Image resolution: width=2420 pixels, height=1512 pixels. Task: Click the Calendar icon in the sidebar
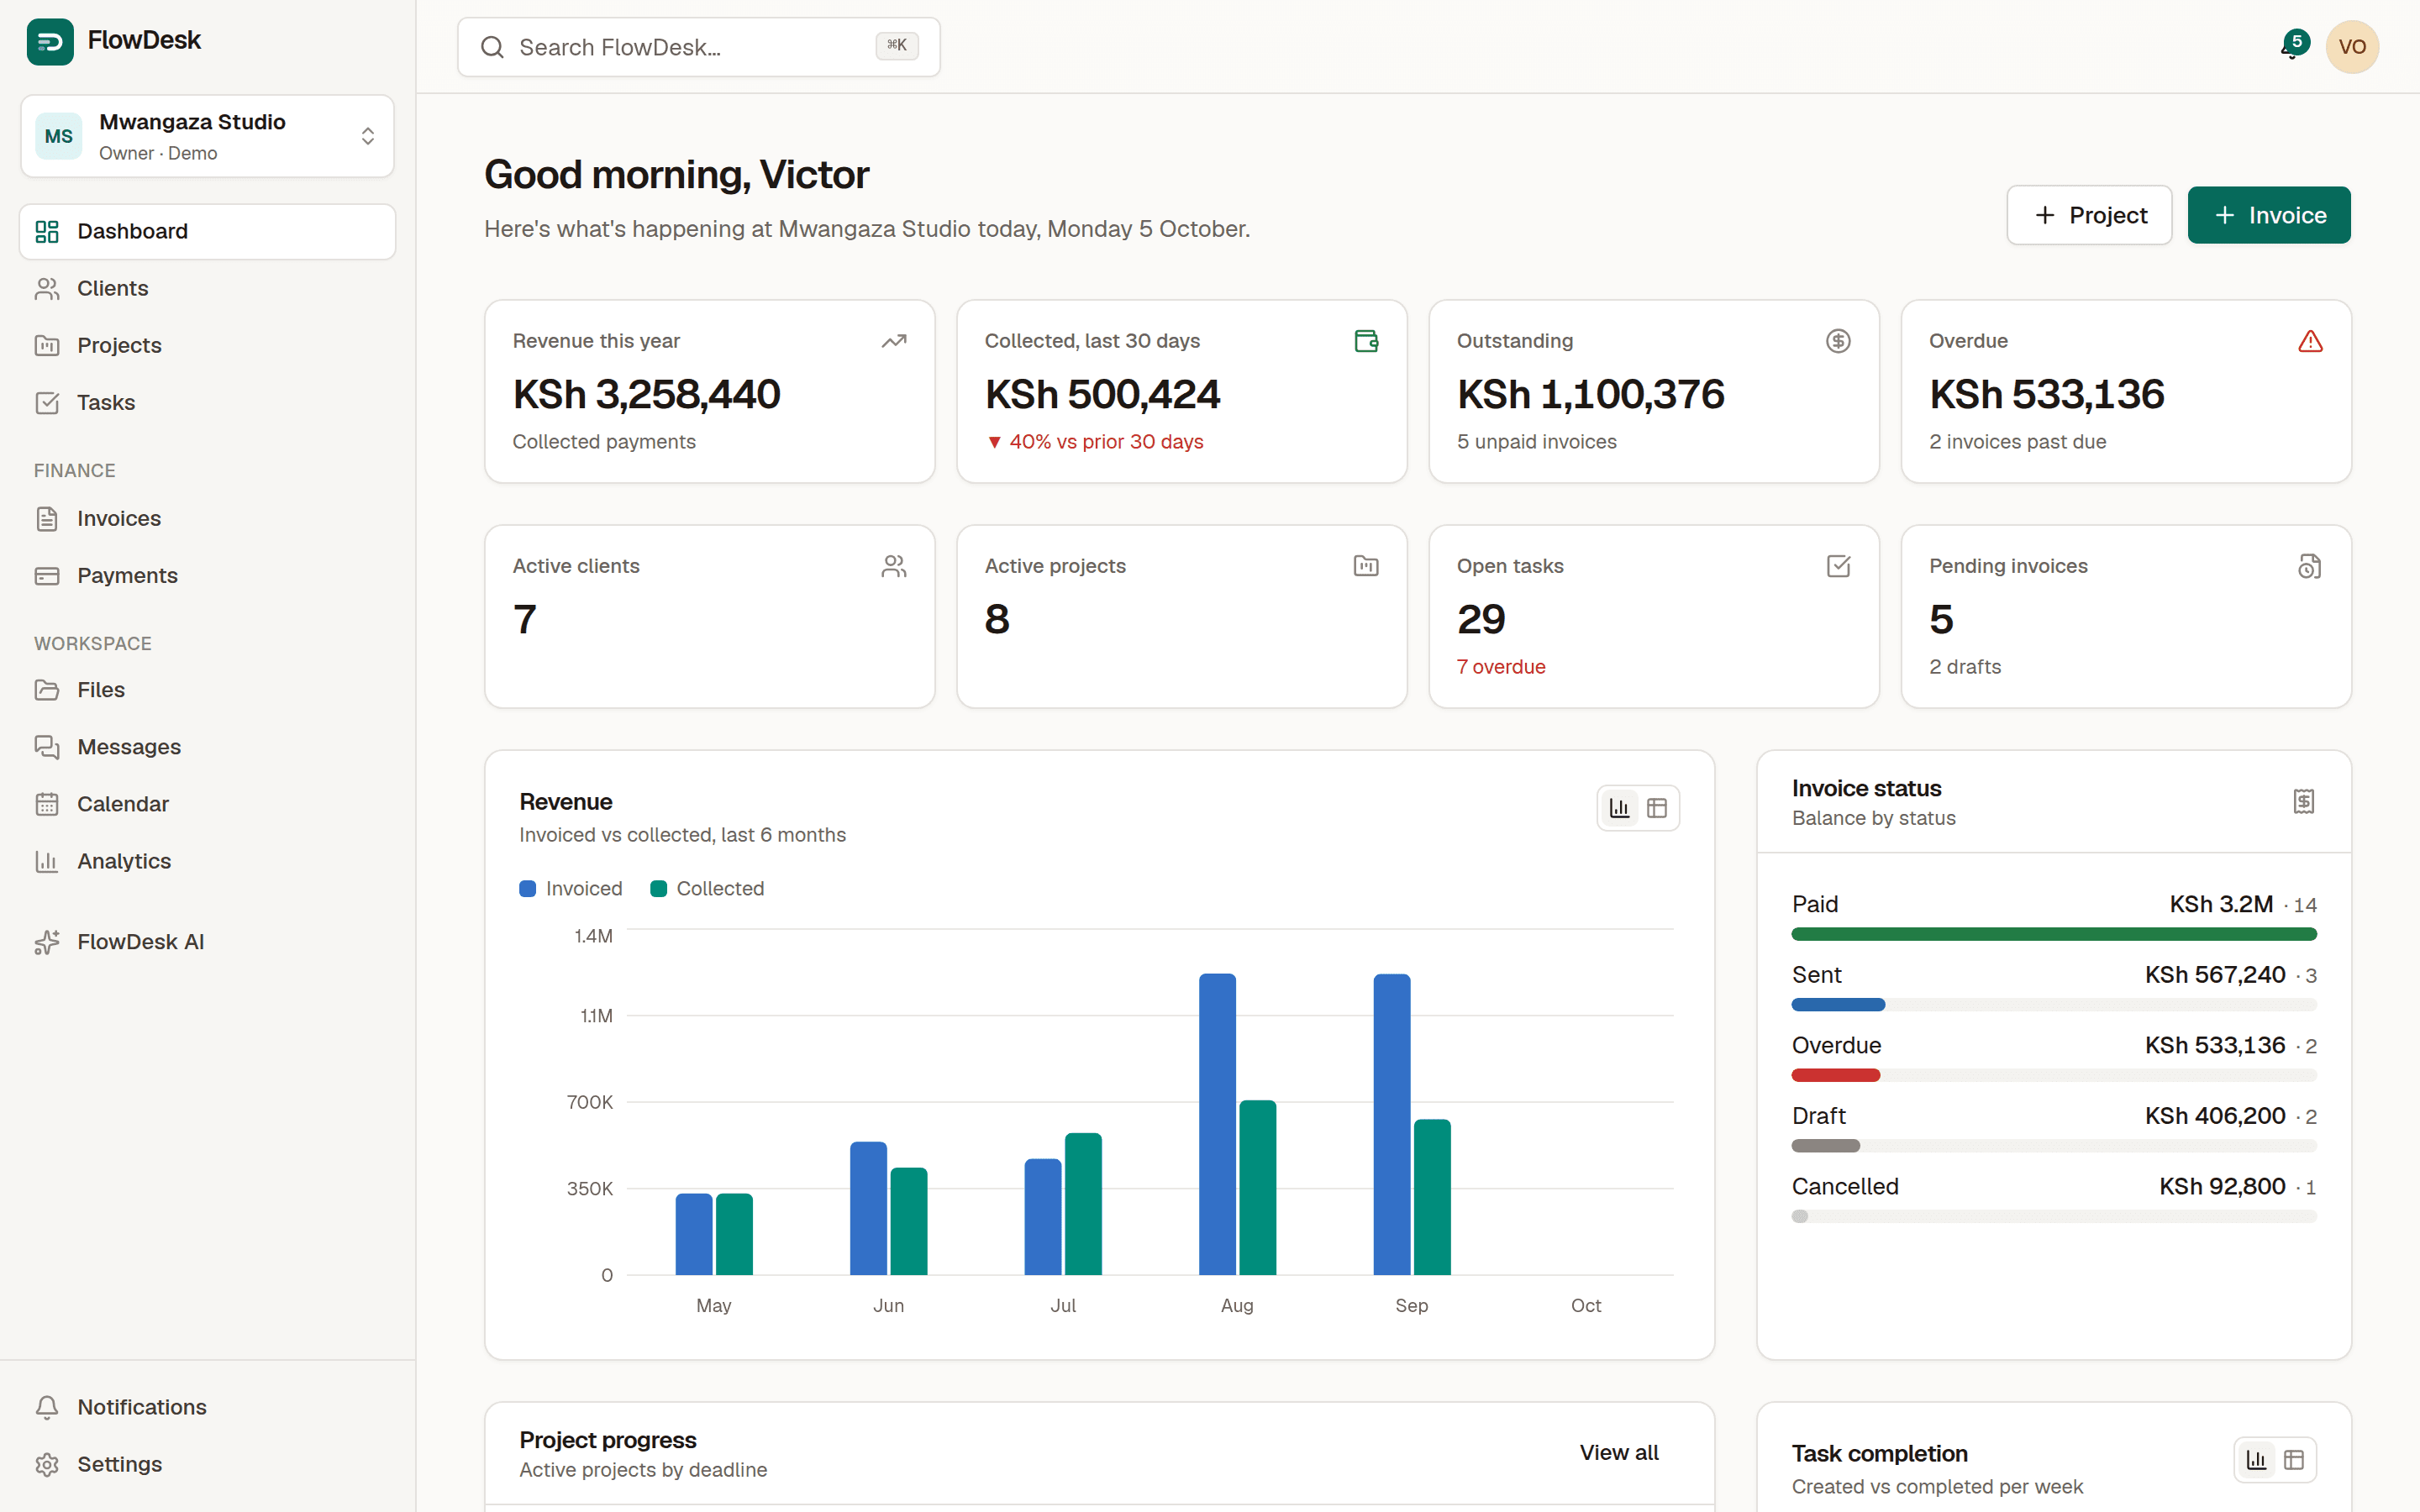tap(47, 804)
